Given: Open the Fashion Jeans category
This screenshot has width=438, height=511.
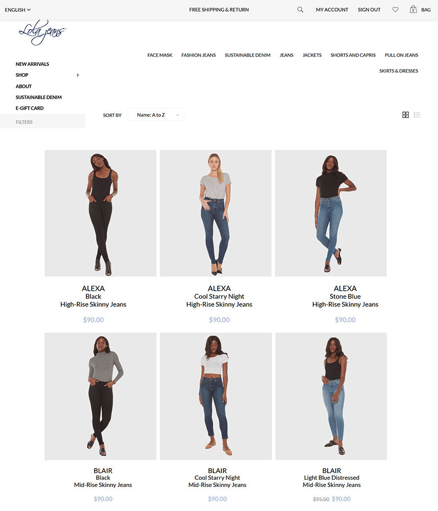Looking at the screenshot, I should tap(198, 55).
